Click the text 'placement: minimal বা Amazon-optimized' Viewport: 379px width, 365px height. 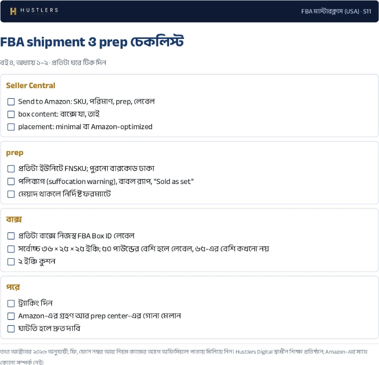point(85,127)
